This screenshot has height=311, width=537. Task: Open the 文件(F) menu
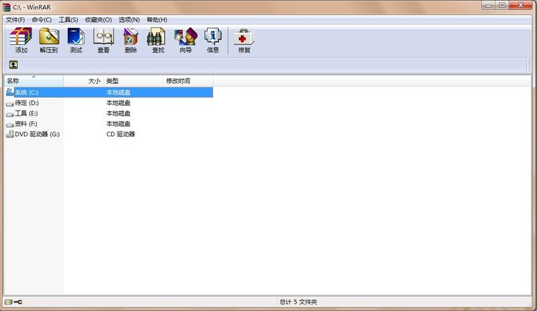click(x=15, y=20)
